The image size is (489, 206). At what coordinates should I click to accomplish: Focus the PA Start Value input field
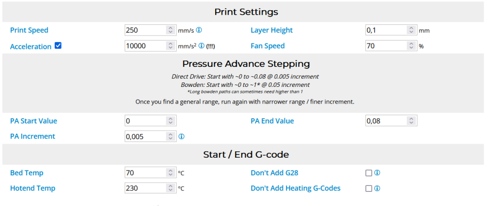(145, 121)
